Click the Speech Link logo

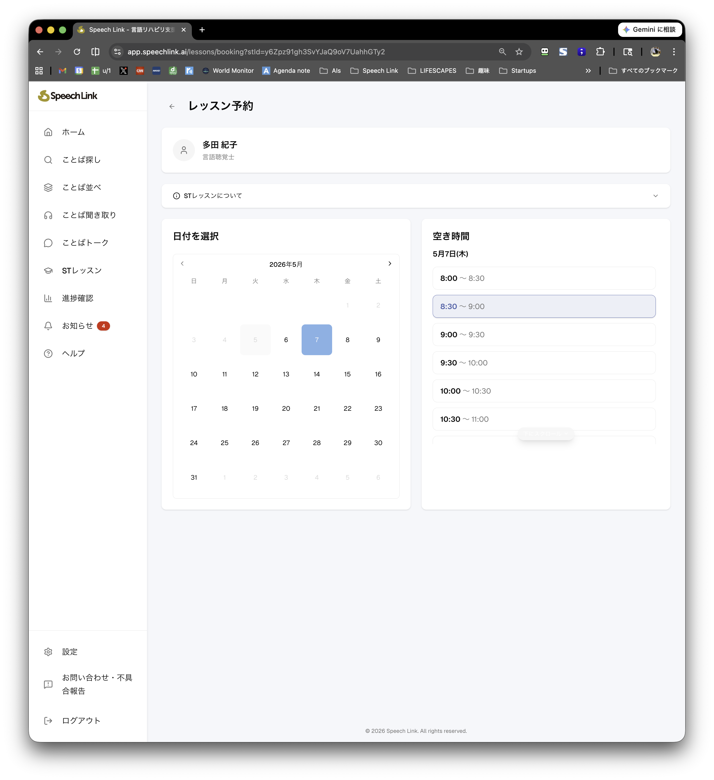point(68,96)
